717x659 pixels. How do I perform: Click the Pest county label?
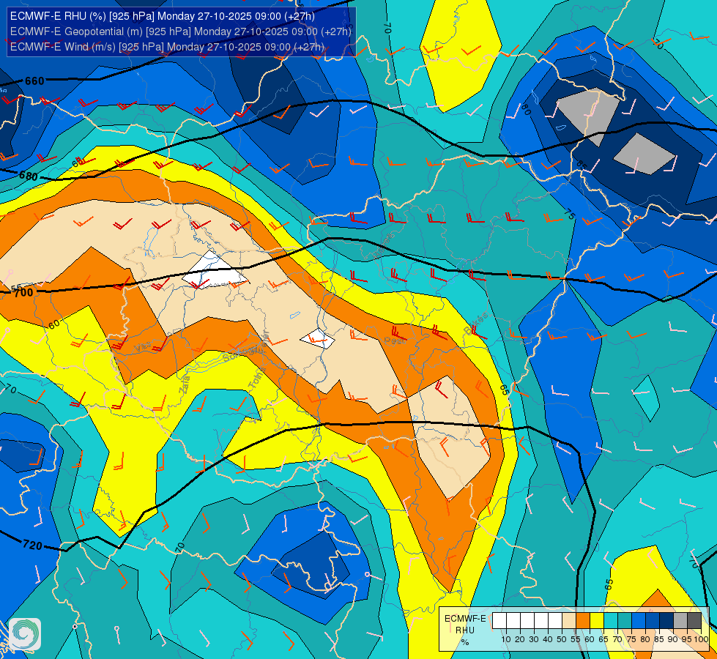pos(395,340)
